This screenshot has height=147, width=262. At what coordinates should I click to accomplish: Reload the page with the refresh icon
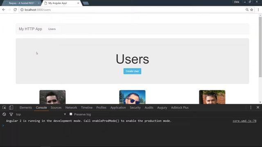15,10
